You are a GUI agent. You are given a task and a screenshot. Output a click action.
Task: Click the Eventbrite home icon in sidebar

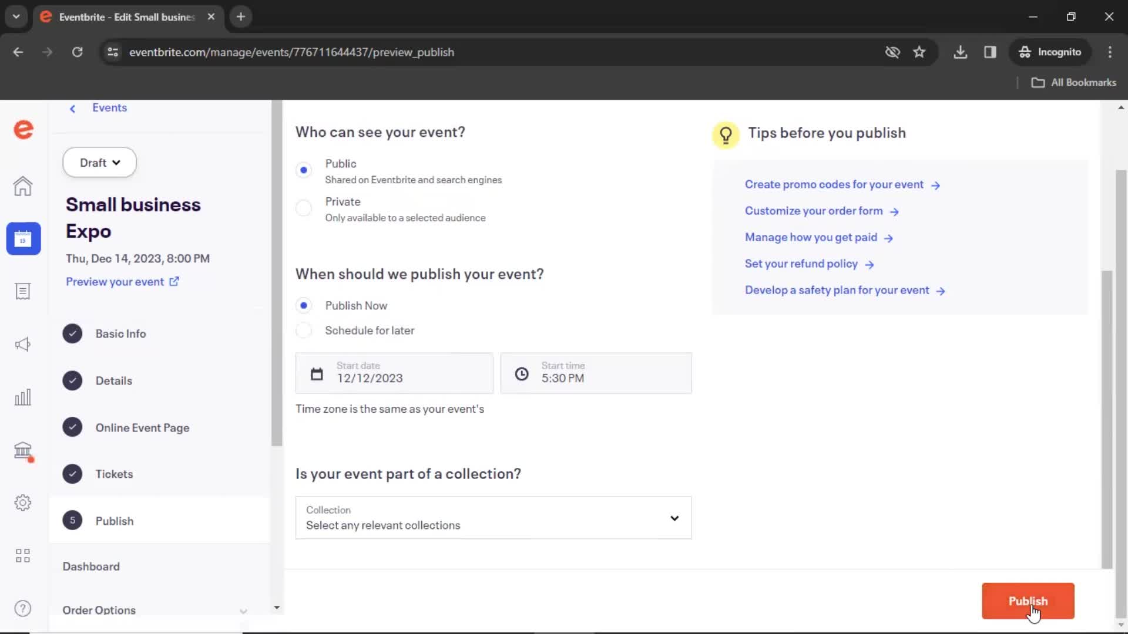23,129
